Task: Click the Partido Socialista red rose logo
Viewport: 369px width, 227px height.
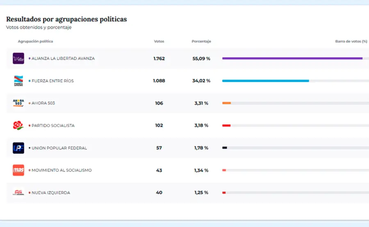Action: [x=18, y=125]
